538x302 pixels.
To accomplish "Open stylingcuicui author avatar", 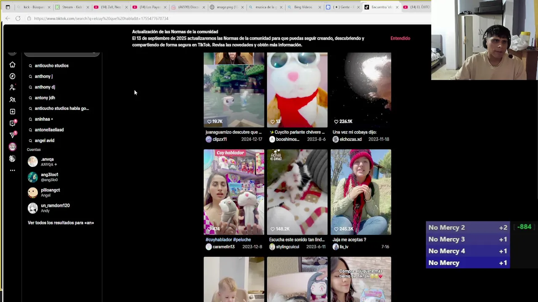I will click(272, 247).
